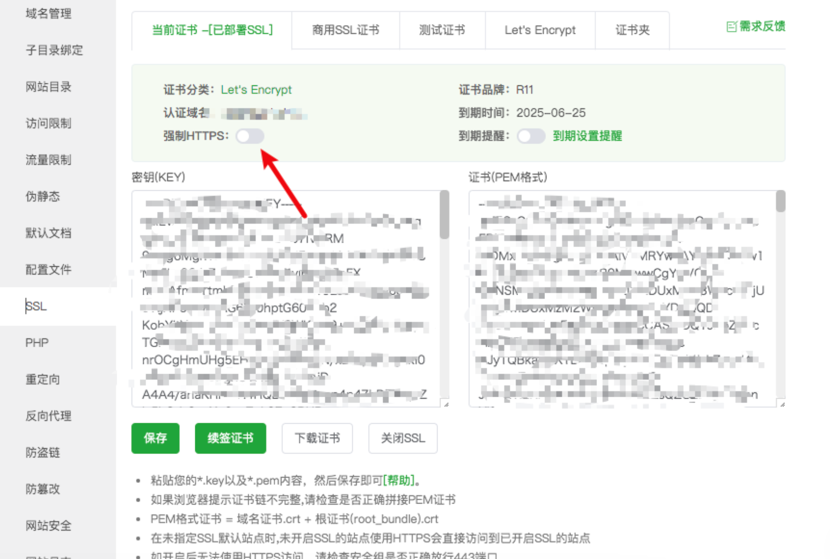
Task: Open the 证书夹 tab
Action: click(632, 30)
